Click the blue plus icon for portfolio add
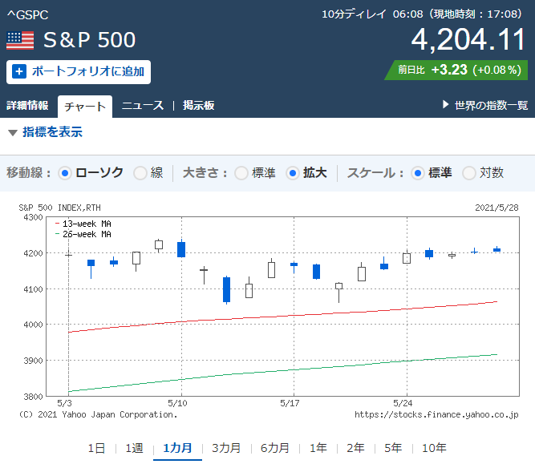Screen dimensions: 535x464 pyautogui.click(x=19, y=71)
